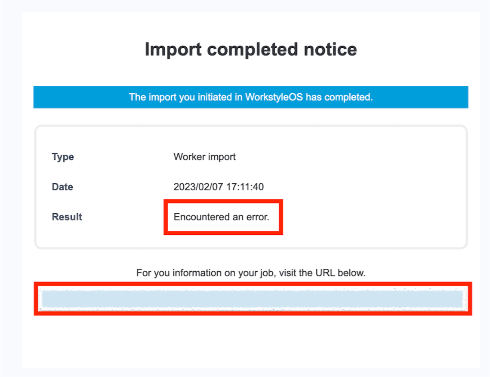Click the time portion "17:11:40"
The width and height of the screenshot is (490, 377).
[245, 187]
